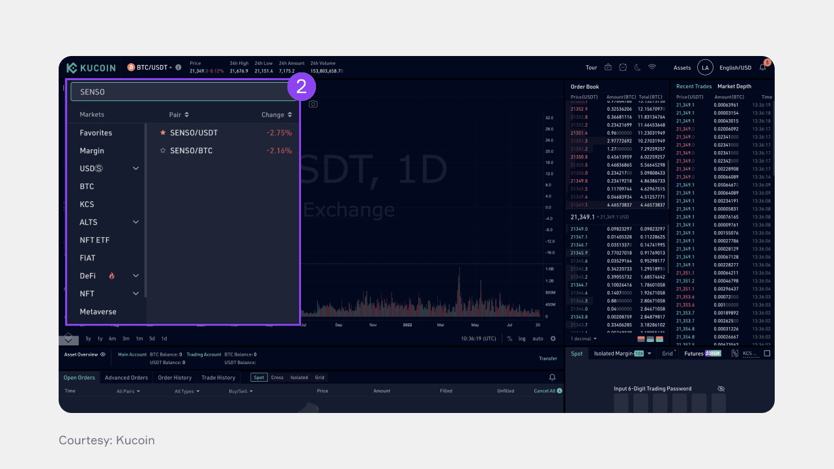Open the Assets menu
The width and height of the screenshot is (834, 469).
tap(682, 68)
